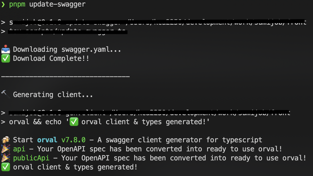The image size is (313, 176).
Task: Click the green publicApi label
Action: point(31,158)
